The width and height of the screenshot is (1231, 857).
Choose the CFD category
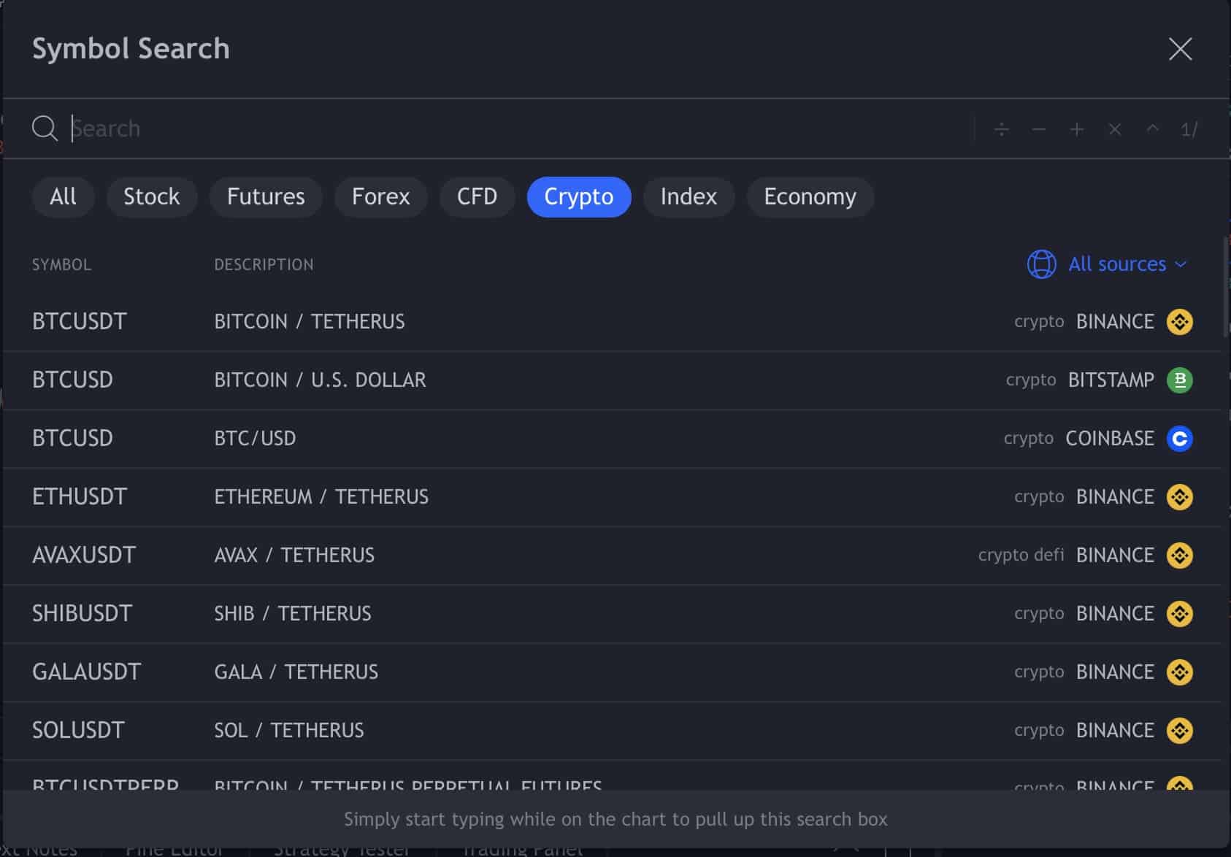click(x=477, y=196)
